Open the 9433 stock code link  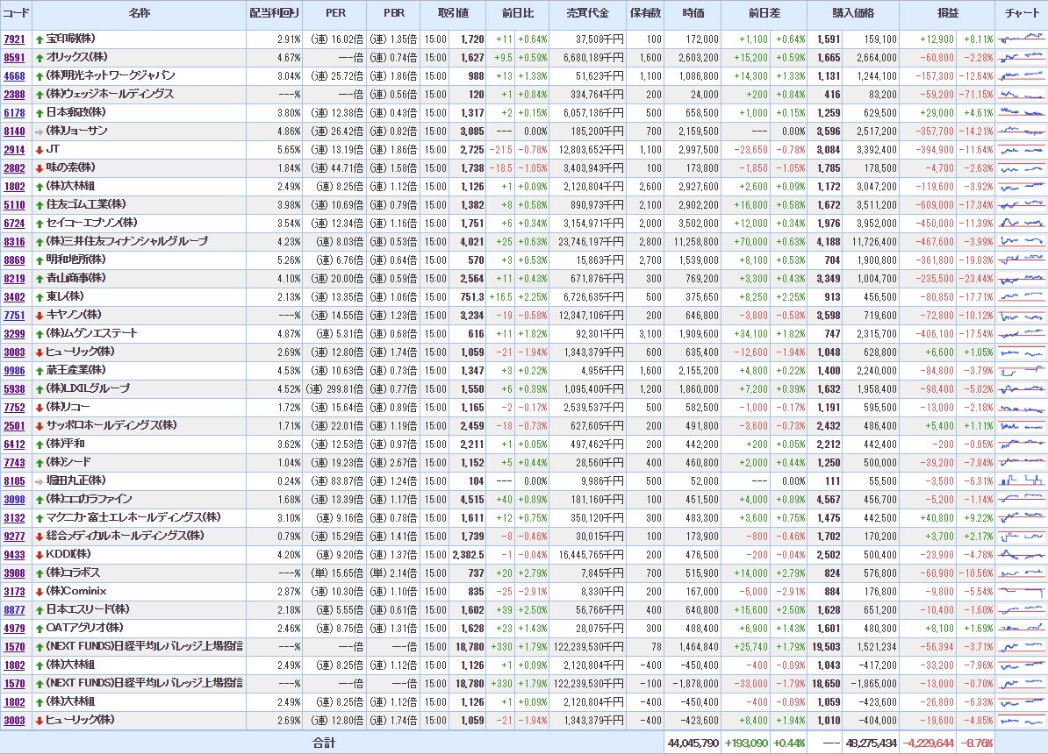[14, 554]
